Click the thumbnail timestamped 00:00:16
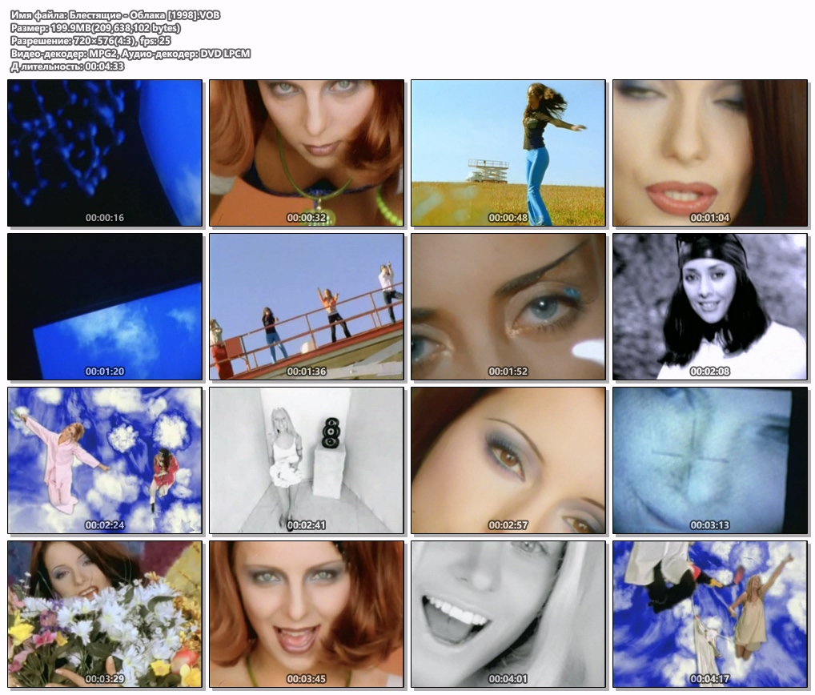Viewport: 815px width, 695px height. [104, 153]
